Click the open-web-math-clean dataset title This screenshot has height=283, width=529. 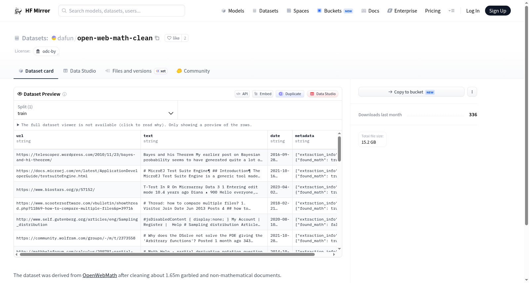pyautogui.click(x=115, y=38)
